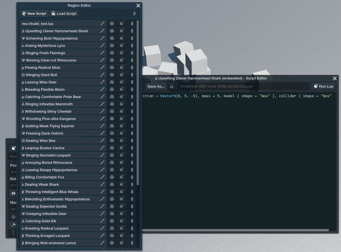Run the Shooting Plus-ultra Kangaroo script
This screenshot has width=341, height=252.
[x=122, y=119]
